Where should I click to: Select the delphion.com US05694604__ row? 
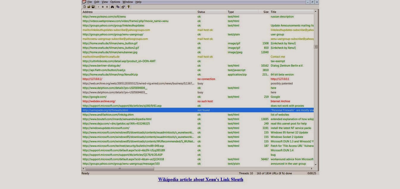[198, 88]
